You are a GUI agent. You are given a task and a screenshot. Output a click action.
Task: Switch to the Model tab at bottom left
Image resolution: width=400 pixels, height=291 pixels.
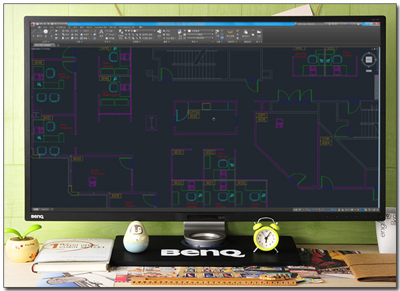pos(36,210)
